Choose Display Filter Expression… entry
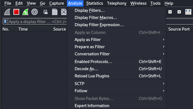Viewport: 193px width, 109px height. pyautogui.click(x=116, y=25)
